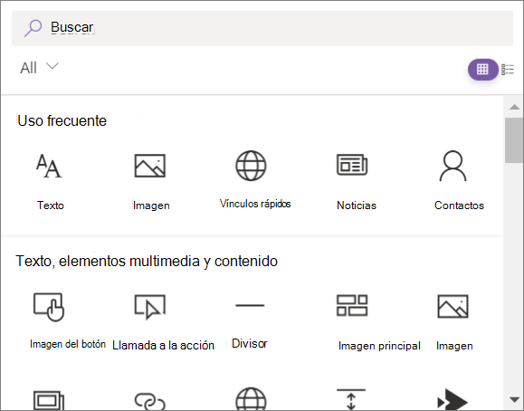Click the Noticias label

pos(357,205)
